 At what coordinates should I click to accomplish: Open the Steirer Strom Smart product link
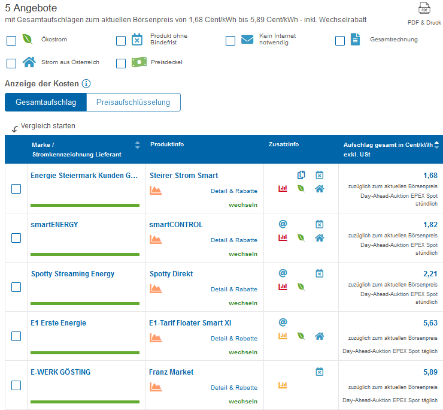(184, 176)
